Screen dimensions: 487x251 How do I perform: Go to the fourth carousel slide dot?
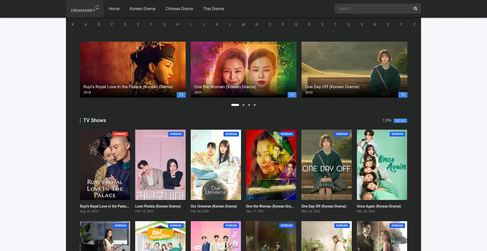[x=255, y=105]
